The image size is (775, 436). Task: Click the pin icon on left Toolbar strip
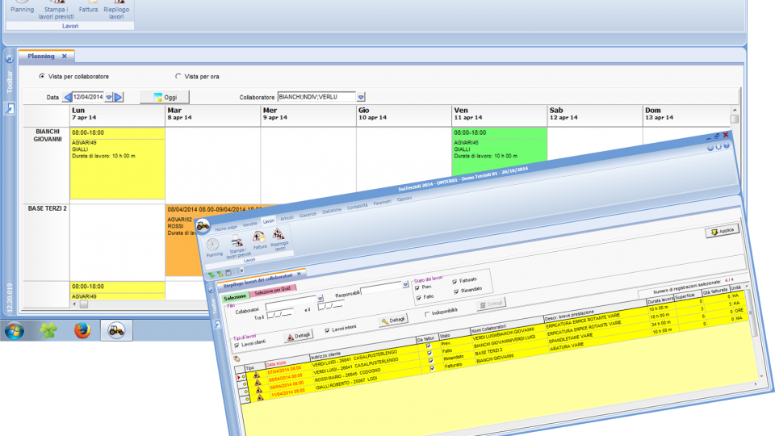10,108
